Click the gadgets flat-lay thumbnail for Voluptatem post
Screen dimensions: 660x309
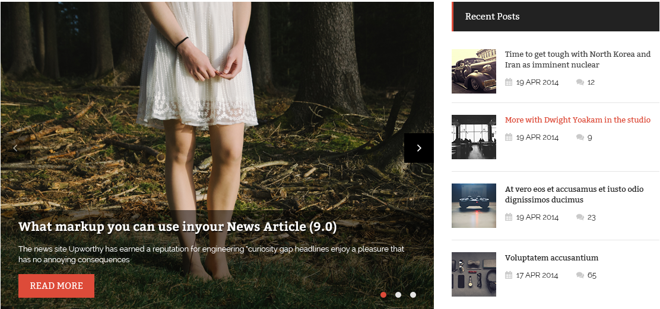point(474,274)
